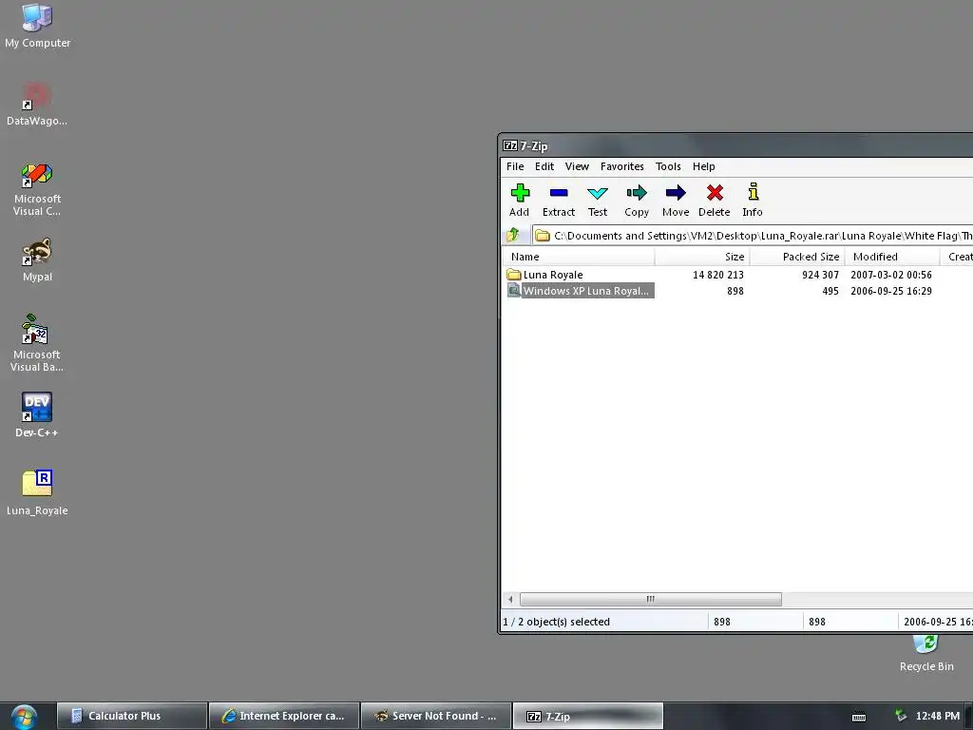Click the archive path address field

[x=753, y=236]
